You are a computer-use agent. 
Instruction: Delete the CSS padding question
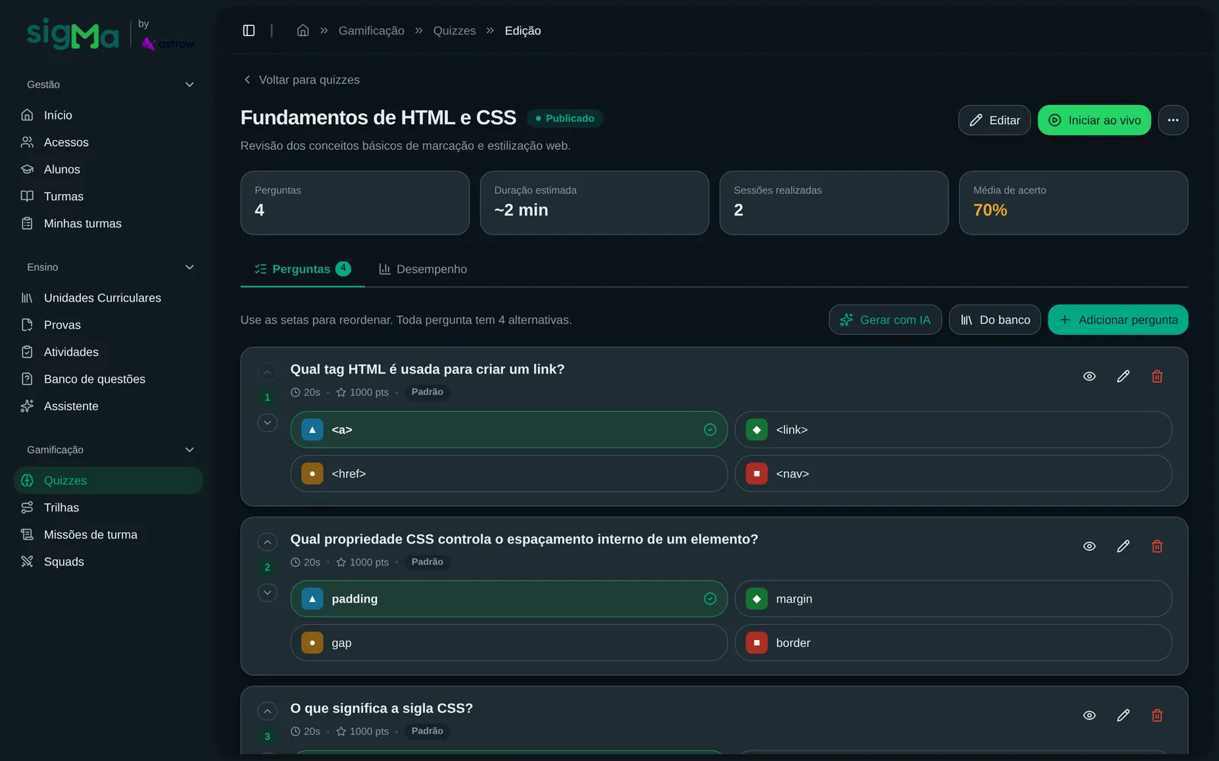[1157, 546]
